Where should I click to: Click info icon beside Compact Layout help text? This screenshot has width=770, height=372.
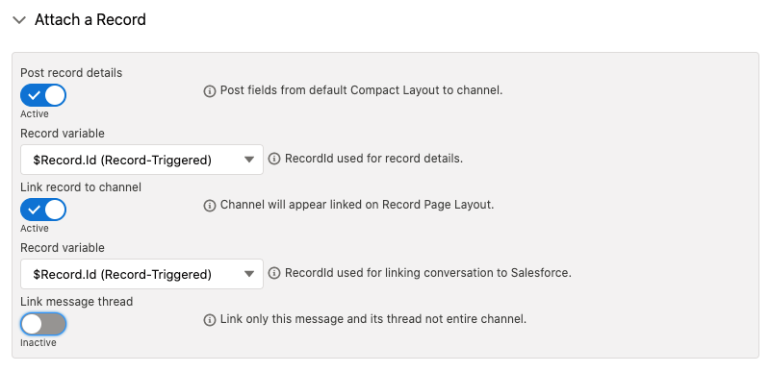tap(210, 91)
